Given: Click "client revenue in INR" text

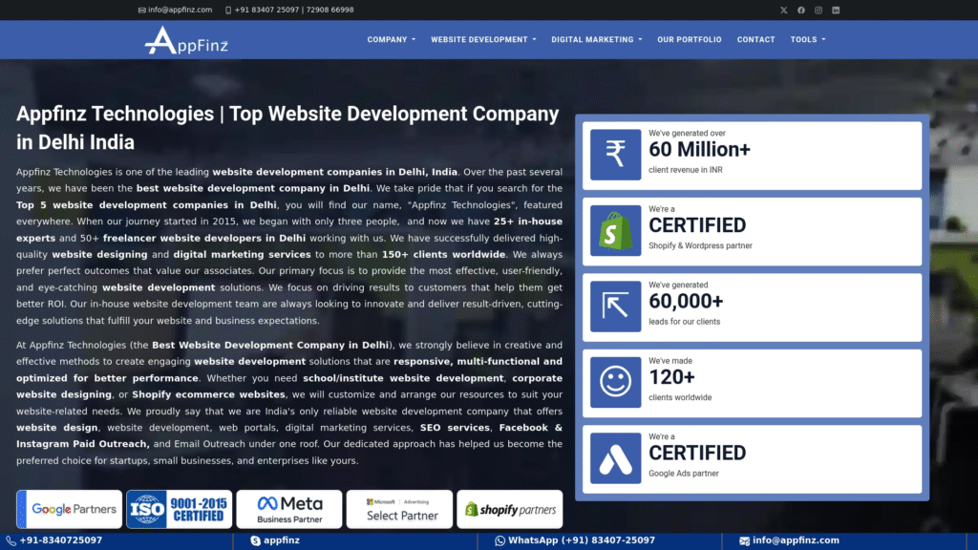Looking at the screenshot, I should pyautogui.click(x=686, y=170).
